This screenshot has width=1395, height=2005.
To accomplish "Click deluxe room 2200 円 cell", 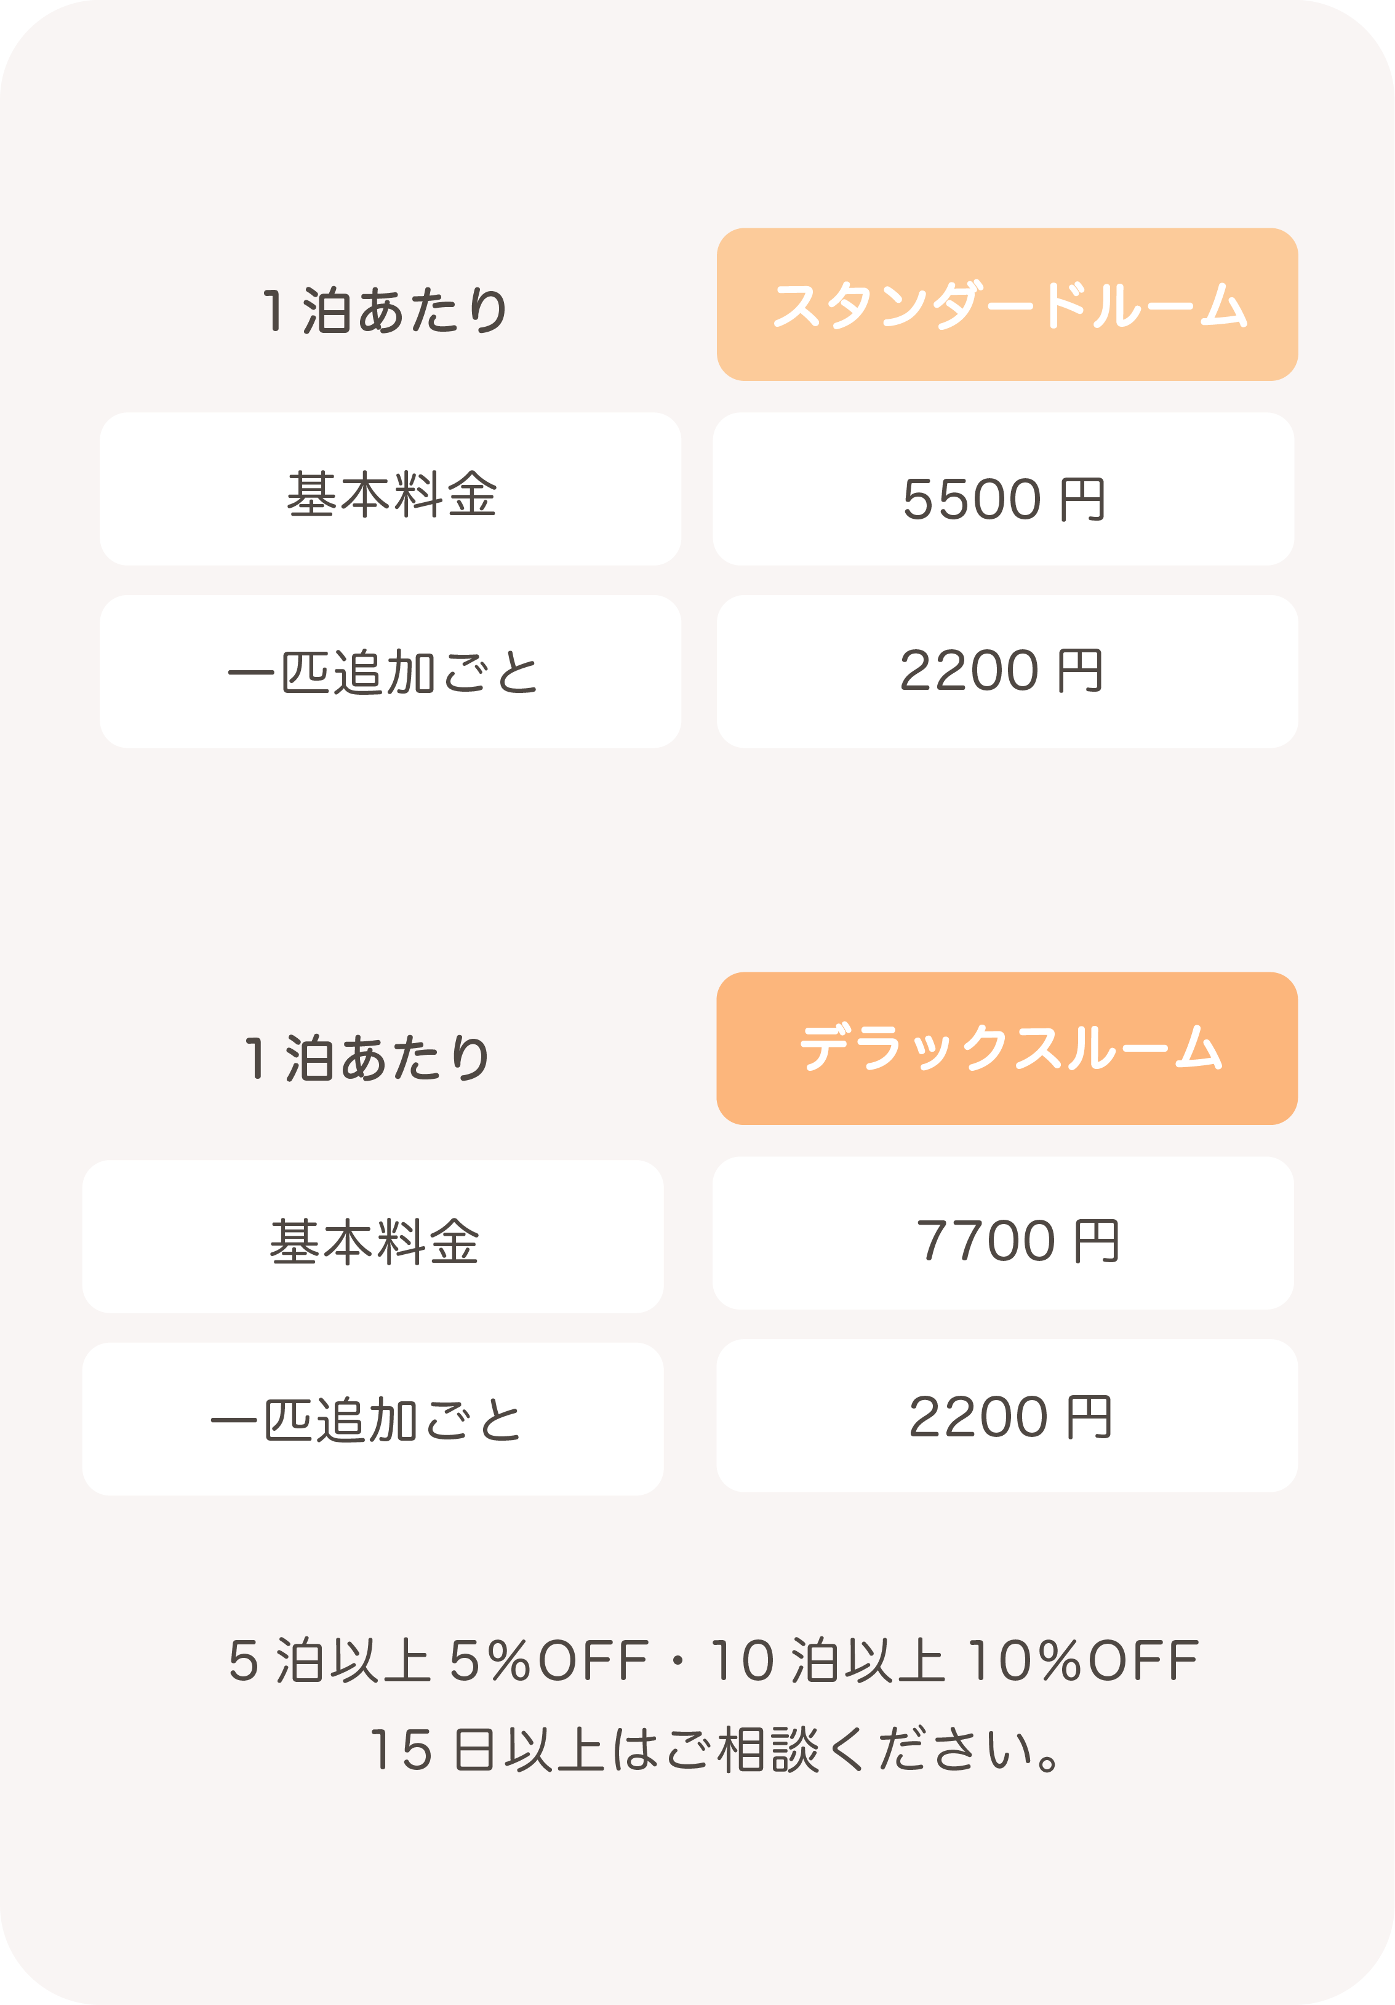I will pos(1007,1415).
